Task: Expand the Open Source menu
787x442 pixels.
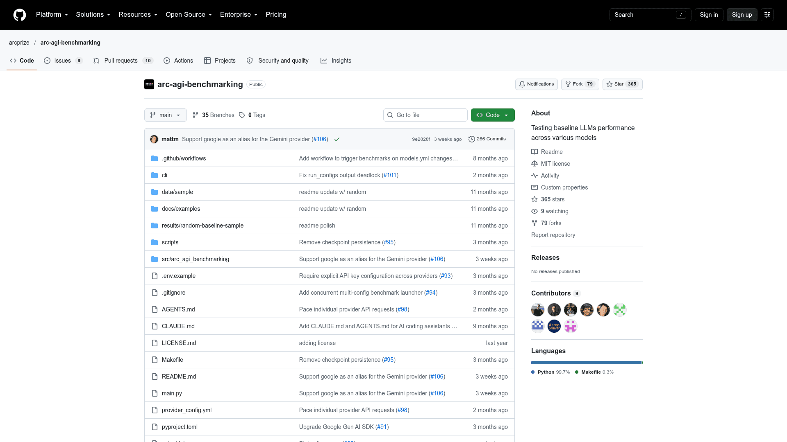Action: [189, 15]
